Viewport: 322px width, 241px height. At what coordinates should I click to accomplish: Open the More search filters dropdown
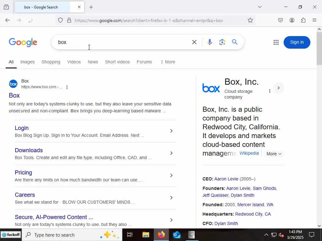pos(168,62)
